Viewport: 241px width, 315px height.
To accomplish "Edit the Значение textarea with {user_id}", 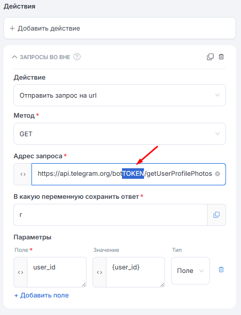I will (135, 272).
